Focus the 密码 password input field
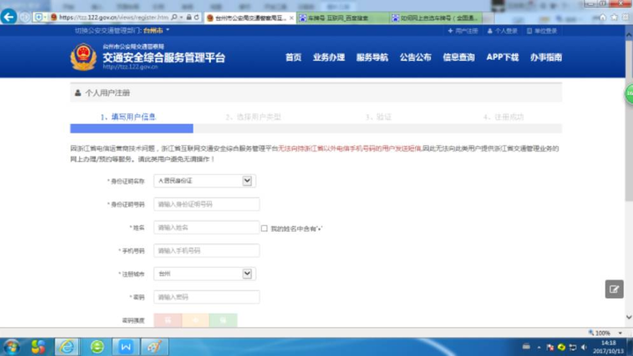633x356 pixels. pyautogui.click(x=207, y=297)
